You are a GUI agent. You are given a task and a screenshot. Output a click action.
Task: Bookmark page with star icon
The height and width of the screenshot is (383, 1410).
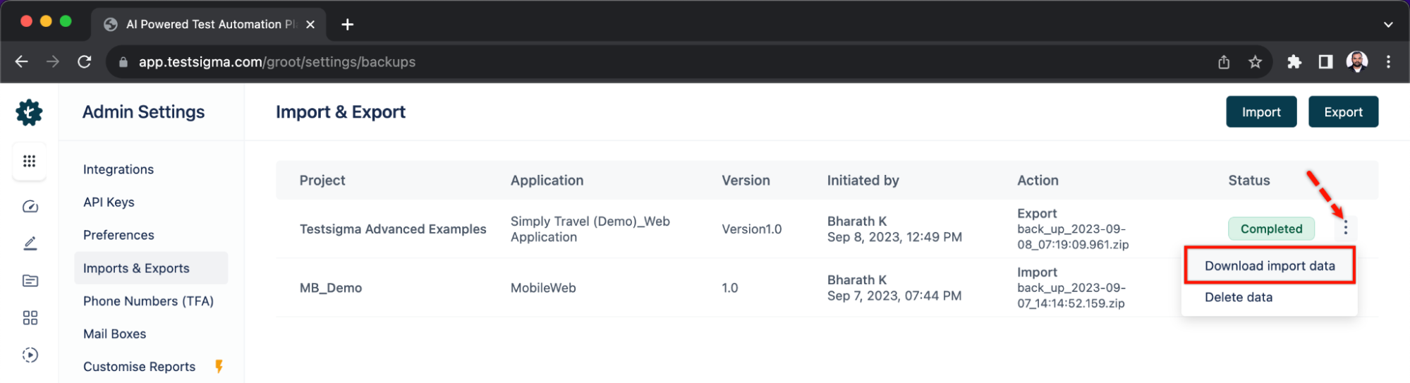(x=1255, y=62)
